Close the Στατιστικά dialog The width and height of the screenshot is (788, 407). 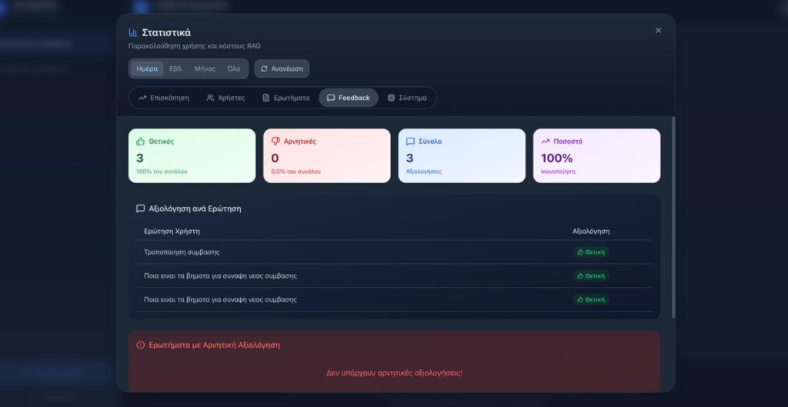[x=658, y=31]
